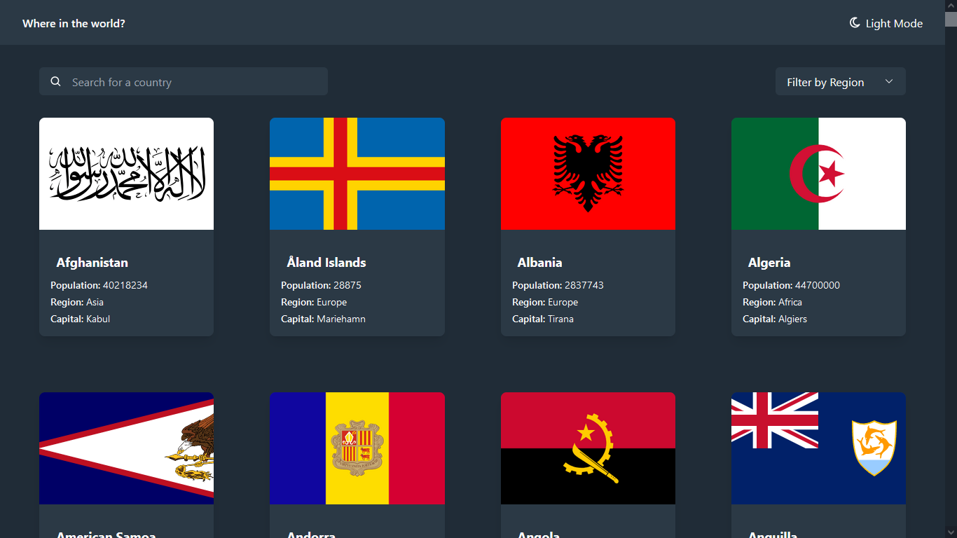Screen dimensions: 957x538
Task: Click Population: 44700000 text
Action: (791, 285)
